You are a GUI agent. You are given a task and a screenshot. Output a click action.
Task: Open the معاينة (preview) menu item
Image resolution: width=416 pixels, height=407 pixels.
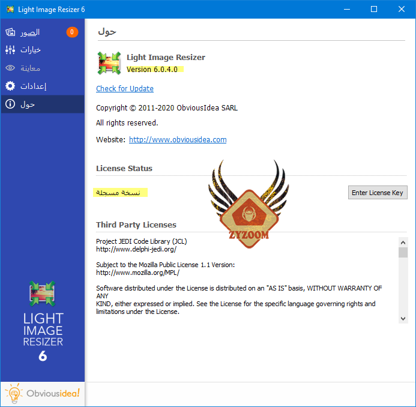point(43,68)
